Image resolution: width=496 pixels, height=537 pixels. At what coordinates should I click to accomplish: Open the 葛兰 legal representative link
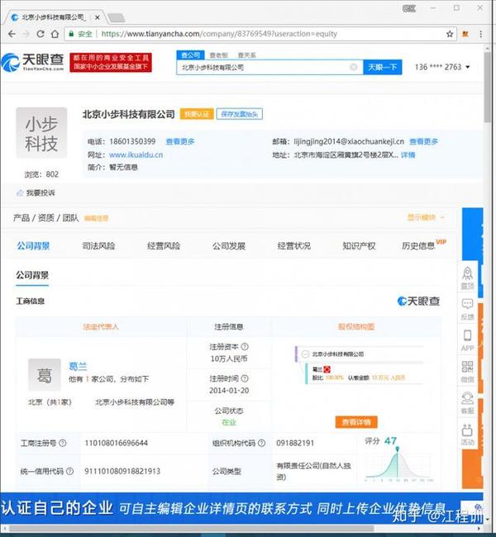click(78, 367)
